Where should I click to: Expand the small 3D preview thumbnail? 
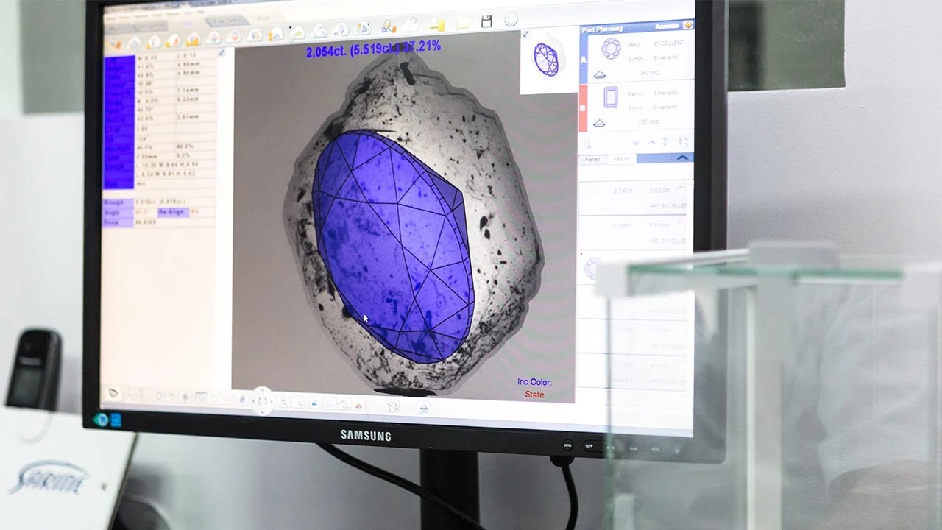tap(526, 35)
